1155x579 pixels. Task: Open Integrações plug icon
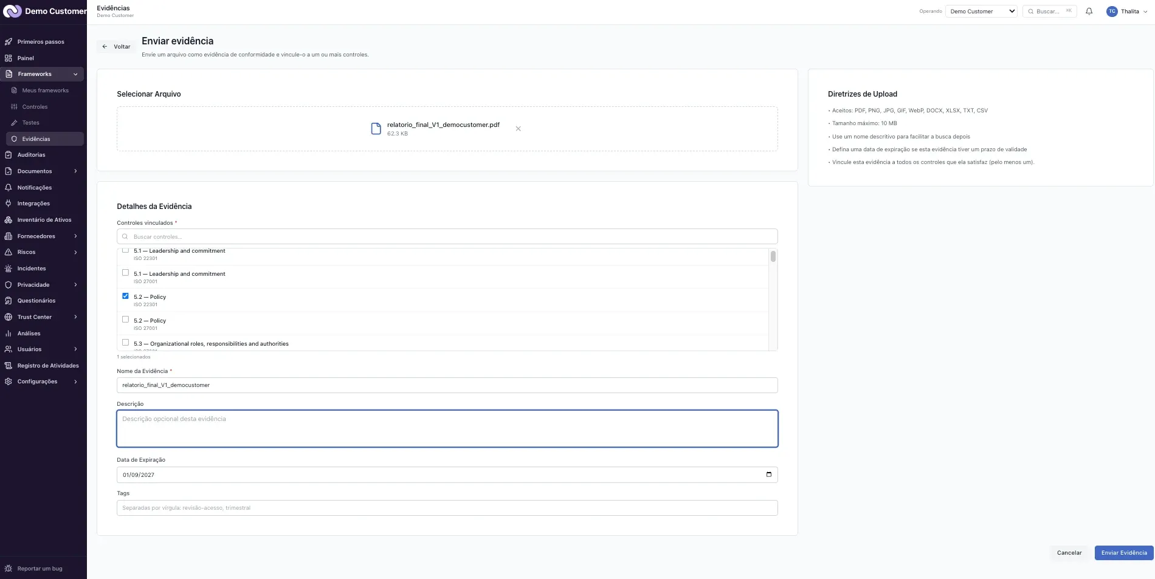pyautogui.click(x=9, y=204)
